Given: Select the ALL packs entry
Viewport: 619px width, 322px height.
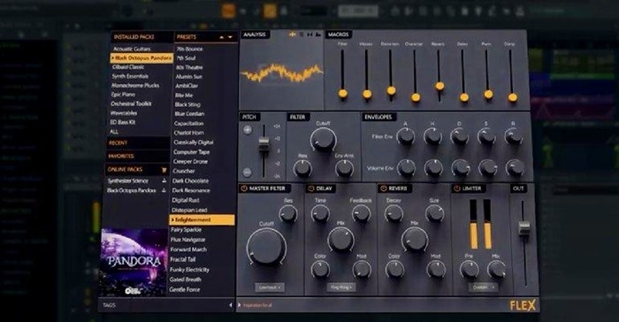Looking at the screenshot, I should tap(114, 132).
